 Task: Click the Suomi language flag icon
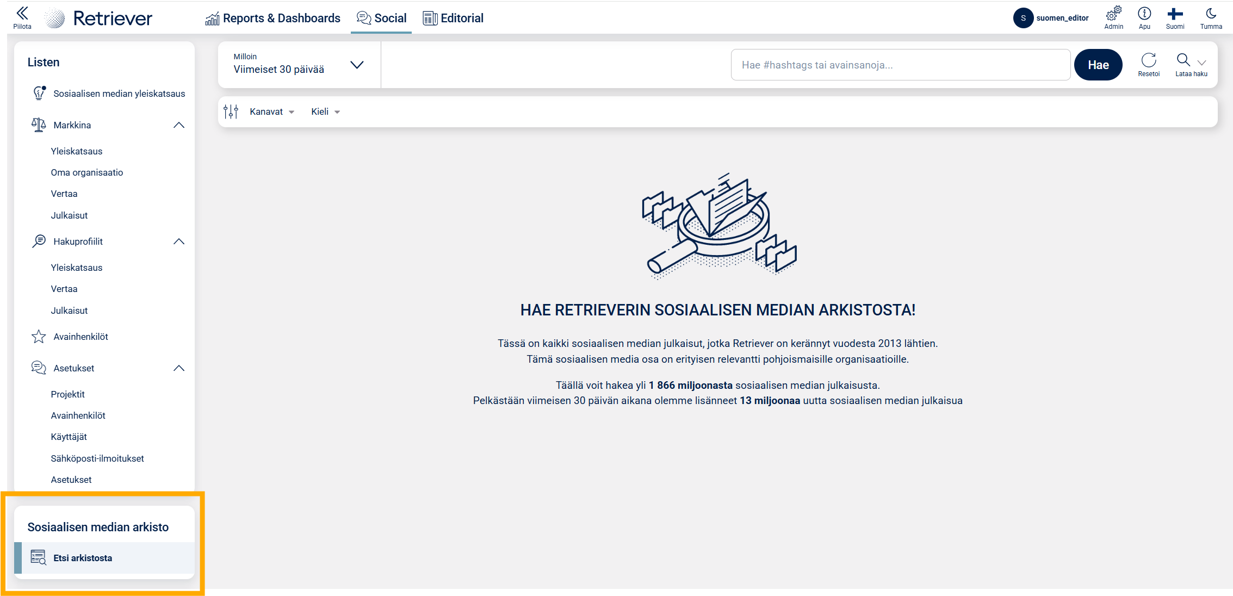[x=1175, y=14]
